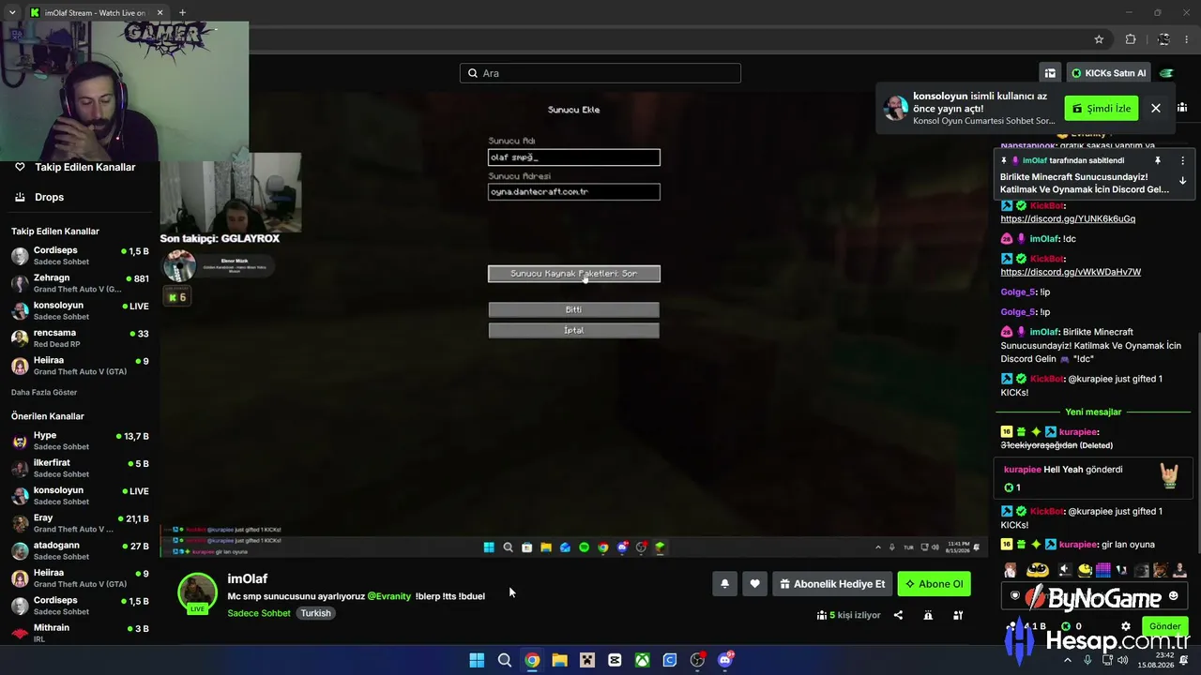This screenshot has width=1201, height=675.
Task: Open the Mithrain IRL channel
Action: point(80,633)
